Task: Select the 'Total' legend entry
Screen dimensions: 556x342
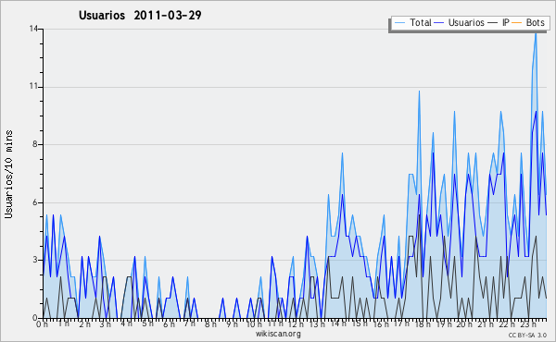Action: [412, 22]
